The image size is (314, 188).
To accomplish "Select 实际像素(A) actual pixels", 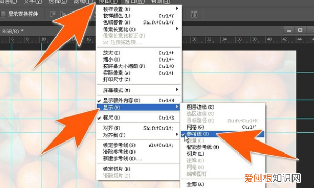I will click(x=139, y=73).
